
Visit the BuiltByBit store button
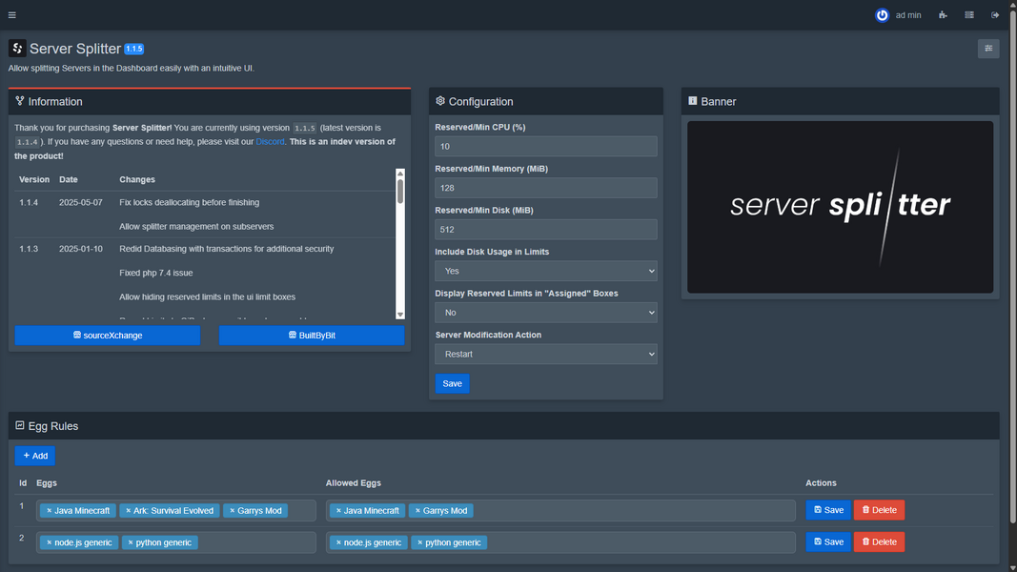pyautogui.click(x=312, y=336)
